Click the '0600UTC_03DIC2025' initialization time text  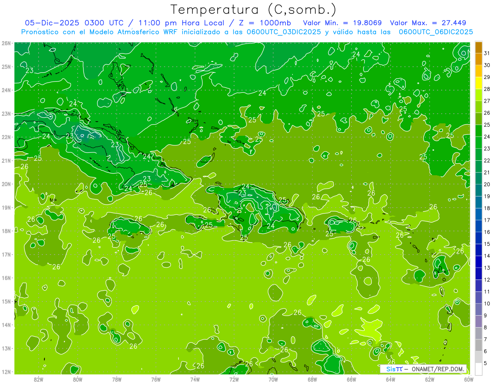[283, 32]
